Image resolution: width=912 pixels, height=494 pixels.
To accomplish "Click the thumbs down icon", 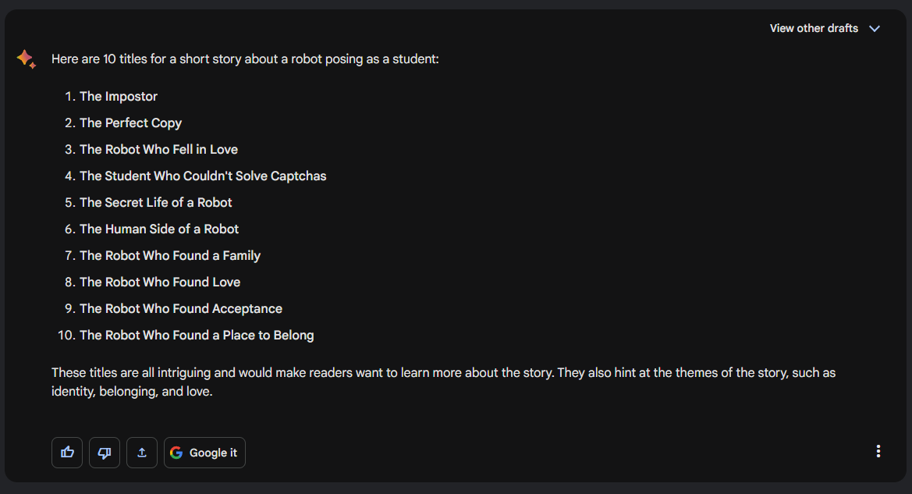I will pyautogui.click(x=105, y=453).
